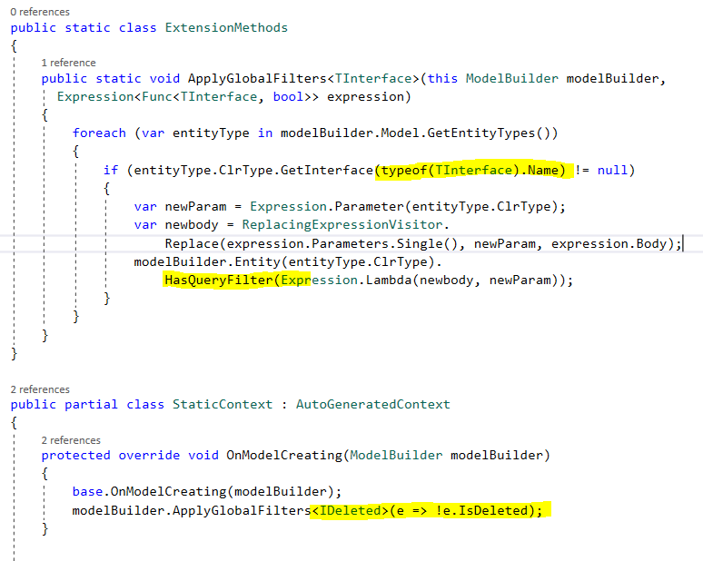Click AutoGeneratedContext base class name
The height and width of the screenshot is (561, 703).
372,405
